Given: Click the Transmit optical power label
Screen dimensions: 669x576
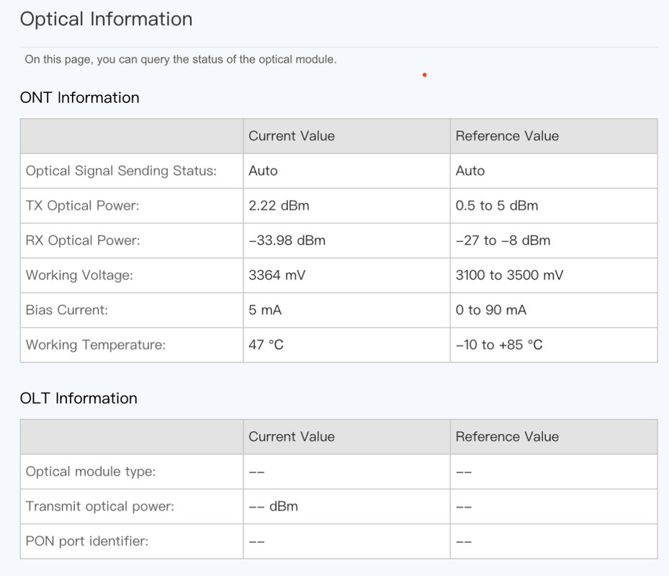Looking at the screenshot, I should (x=100, y=506).
